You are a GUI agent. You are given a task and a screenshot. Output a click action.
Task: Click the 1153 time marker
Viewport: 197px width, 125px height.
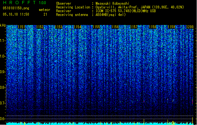point(59,27)
